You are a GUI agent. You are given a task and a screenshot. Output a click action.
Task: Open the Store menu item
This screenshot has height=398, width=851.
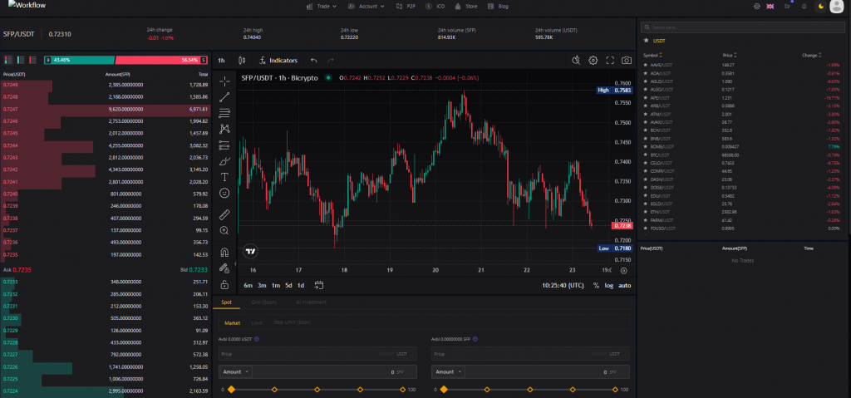(466, 7)
